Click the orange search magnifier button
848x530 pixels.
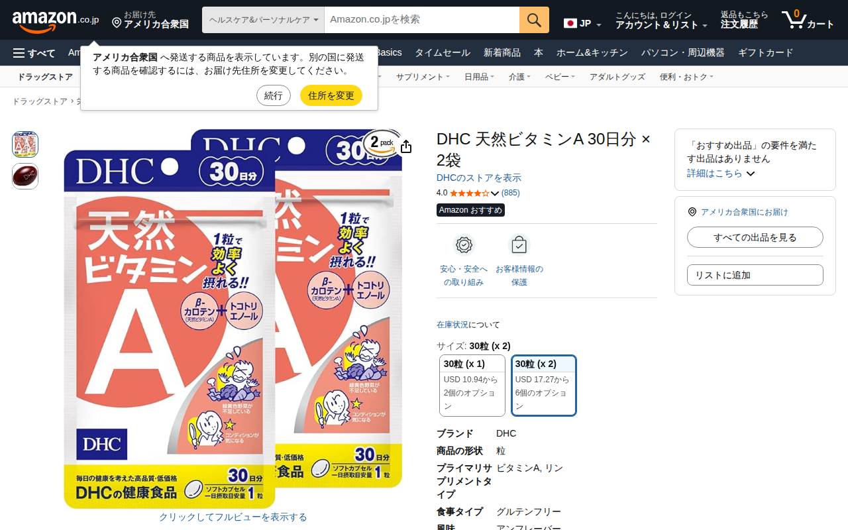pos(534,20)
